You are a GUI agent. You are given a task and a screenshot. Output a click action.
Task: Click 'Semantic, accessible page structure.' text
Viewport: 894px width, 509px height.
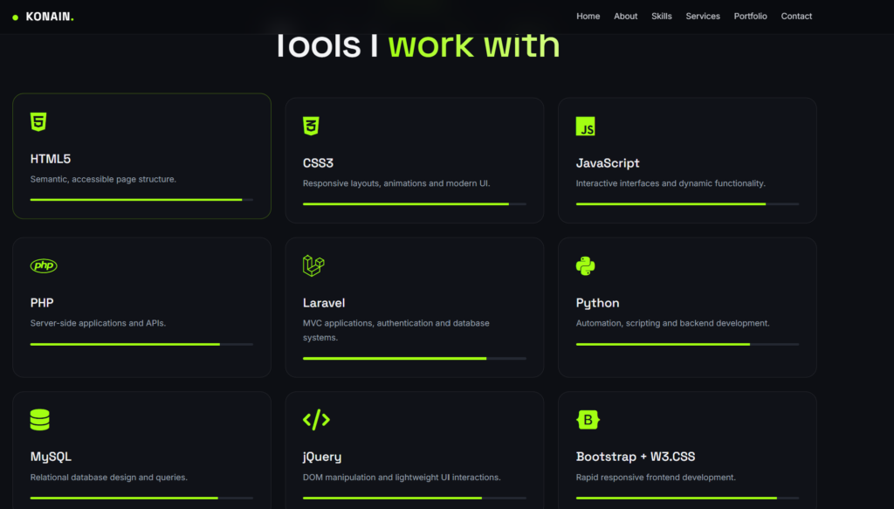point(103,180)
